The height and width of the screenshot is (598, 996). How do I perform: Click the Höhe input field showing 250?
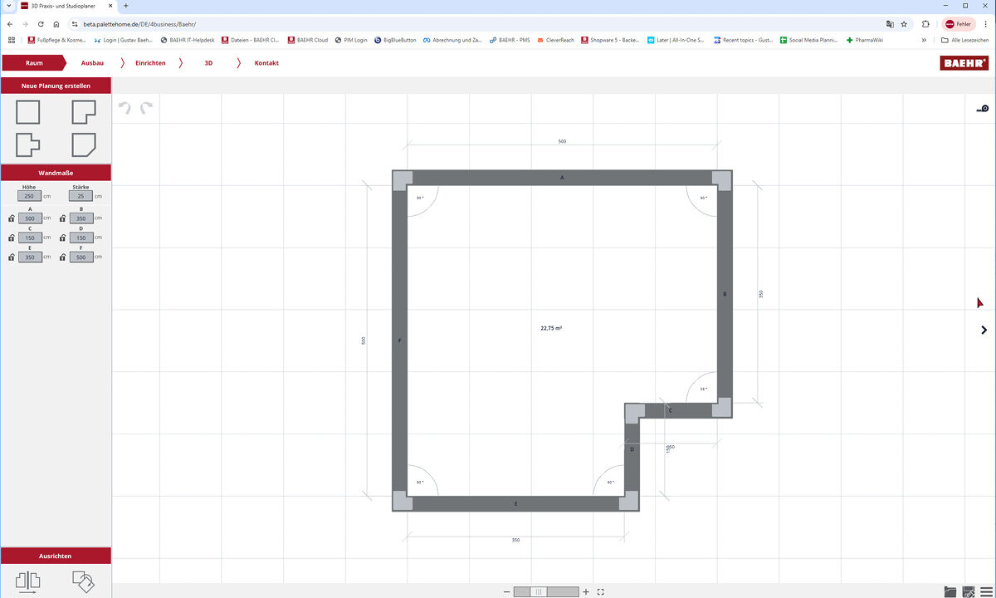point(31,196)
